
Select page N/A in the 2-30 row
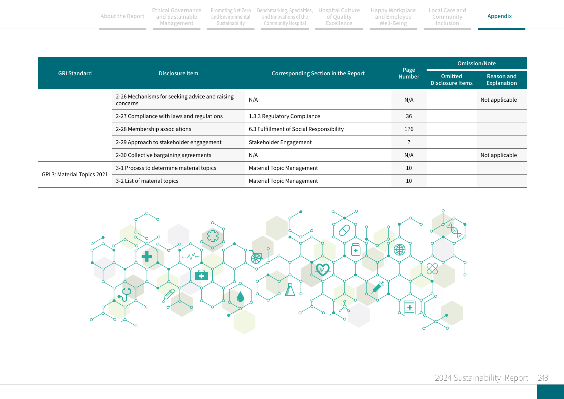409,155
